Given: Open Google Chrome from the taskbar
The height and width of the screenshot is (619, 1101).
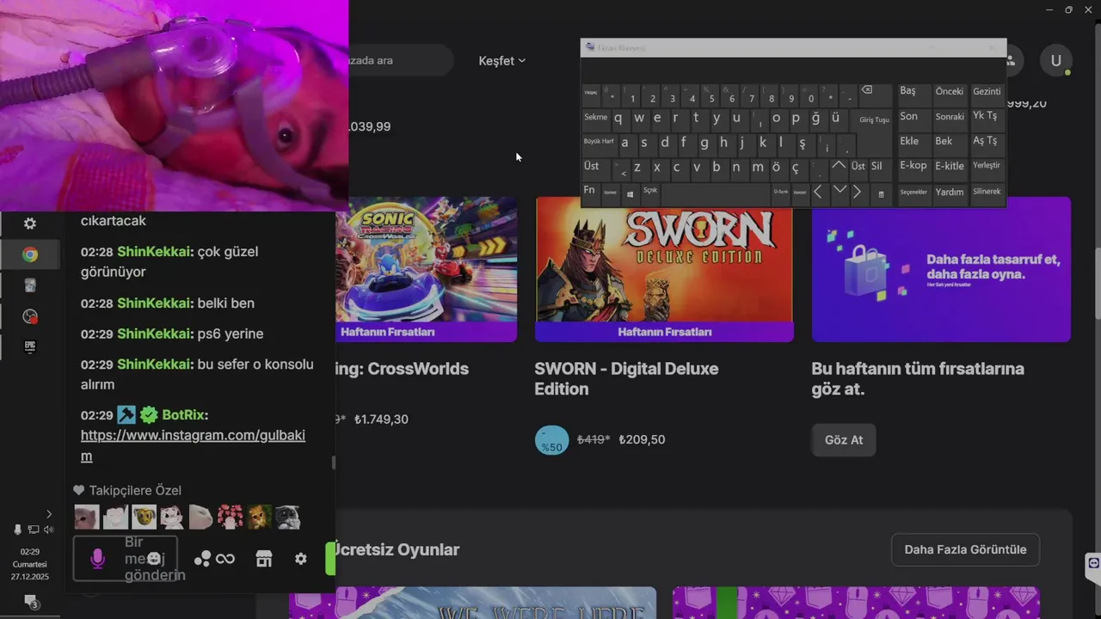Looking at the screenshot, I should coord(30,254).
